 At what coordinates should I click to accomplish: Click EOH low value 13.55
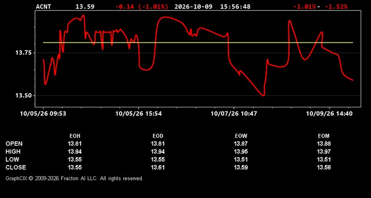tap(75, 159)
